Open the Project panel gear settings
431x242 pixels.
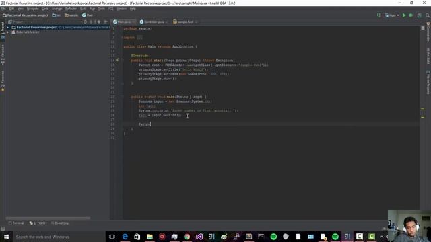pyautogui.click(x=99, y=22)
